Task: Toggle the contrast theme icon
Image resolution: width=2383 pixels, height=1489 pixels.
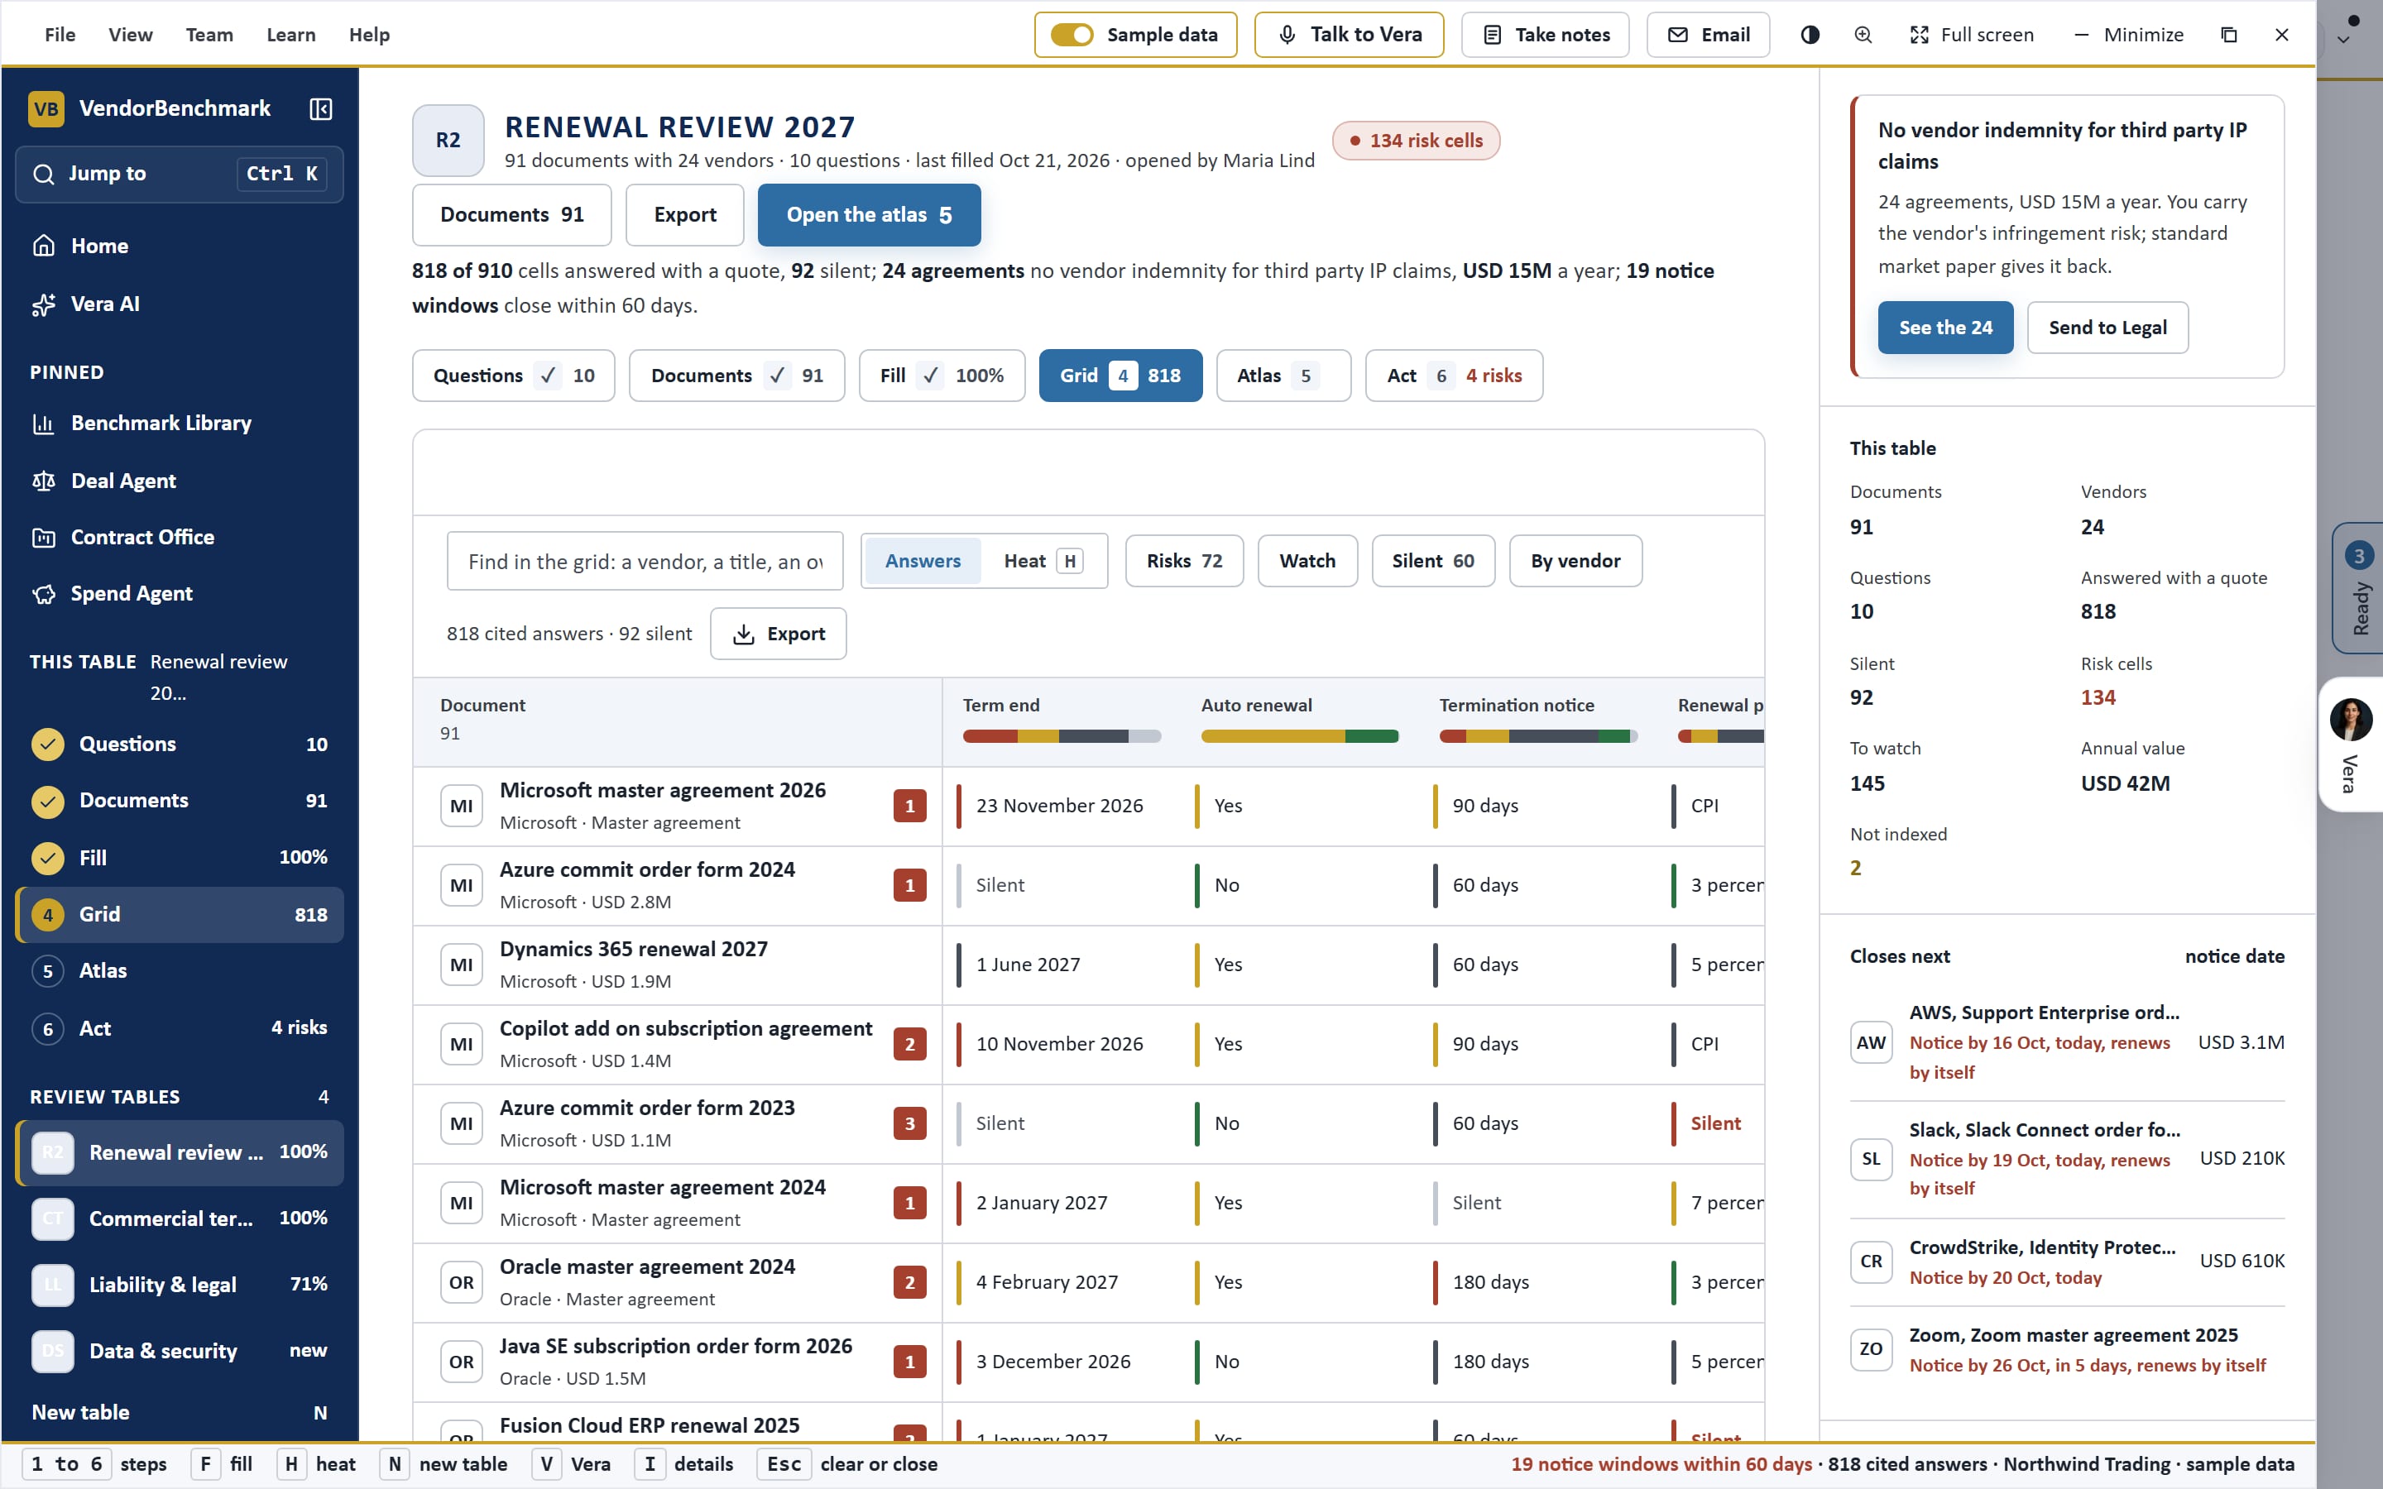Action: click(1810, 35)
